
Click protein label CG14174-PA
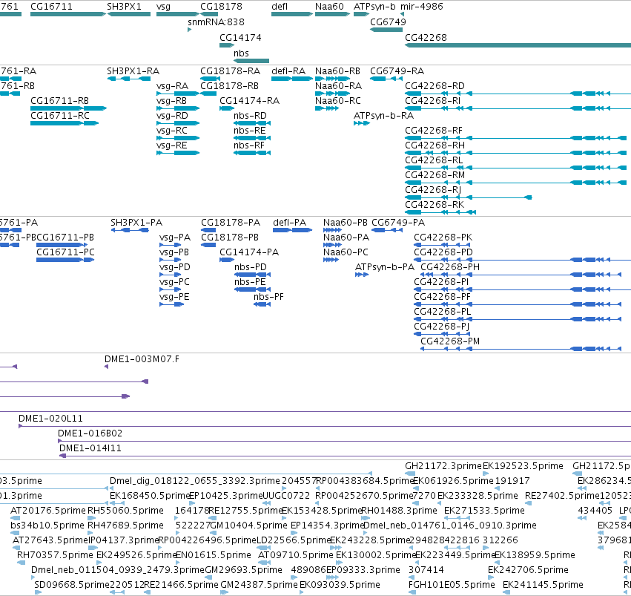[249, 252]
